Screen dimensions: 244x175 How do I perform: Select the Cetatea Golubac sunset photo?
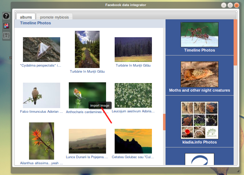coord(133,141)
